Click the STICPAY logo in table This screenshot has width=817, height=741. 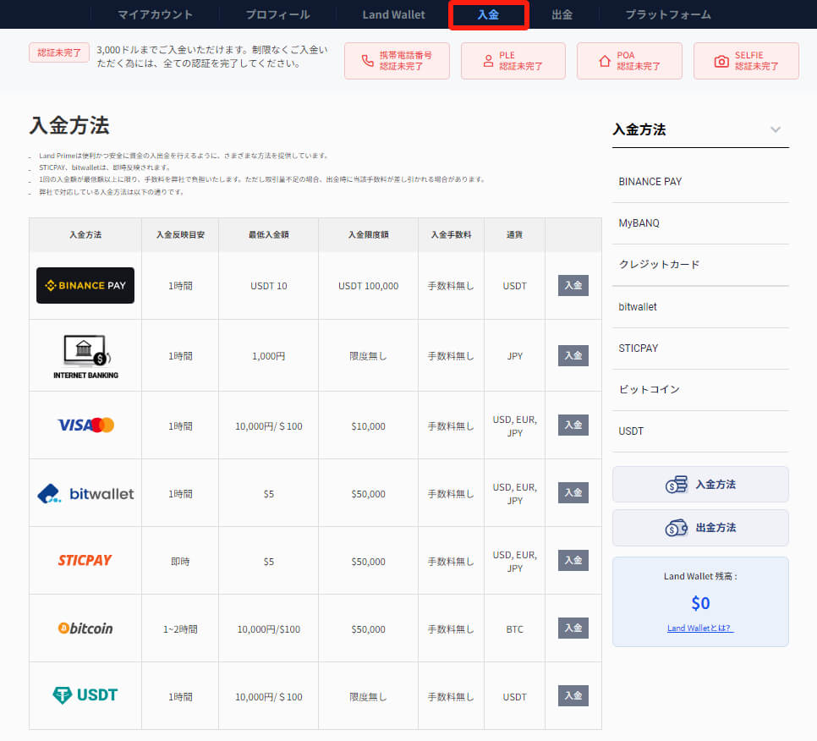pos(85,560)
